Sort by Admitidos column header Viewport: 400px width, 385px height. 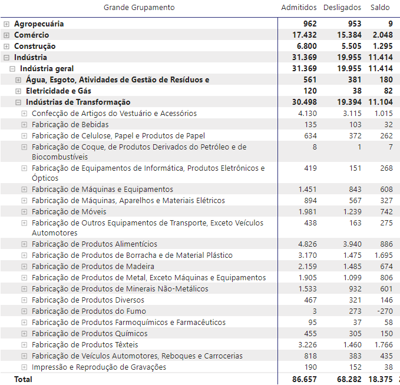(299, 8)
